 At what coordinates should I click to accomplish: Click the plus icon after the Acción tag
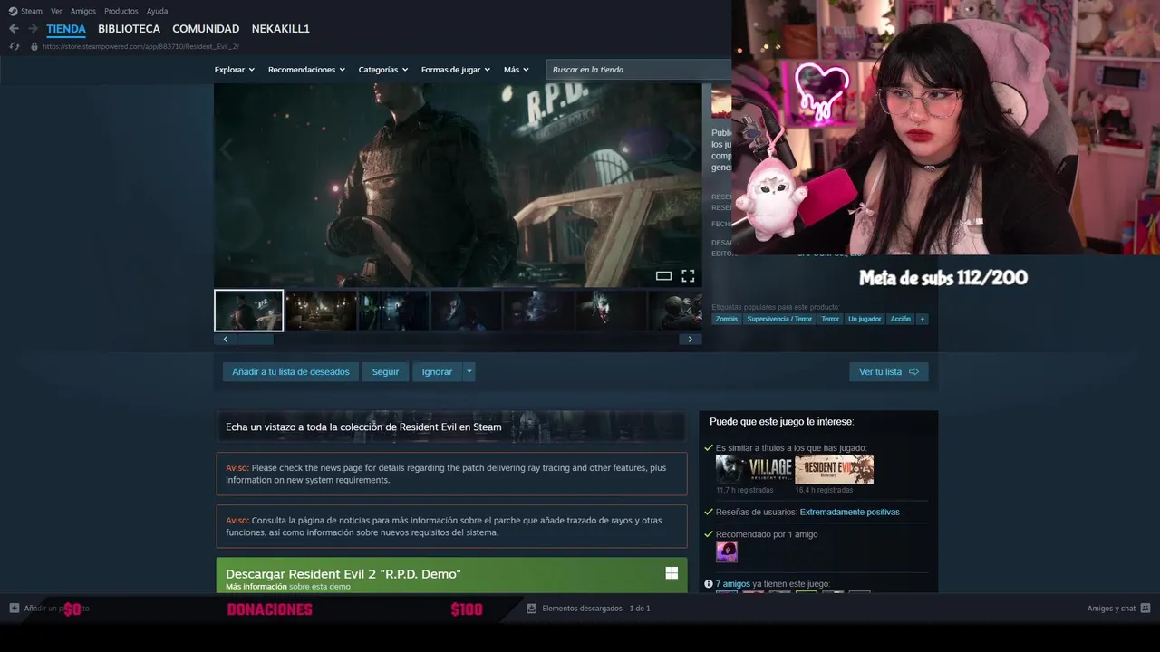tap(922, 319)
